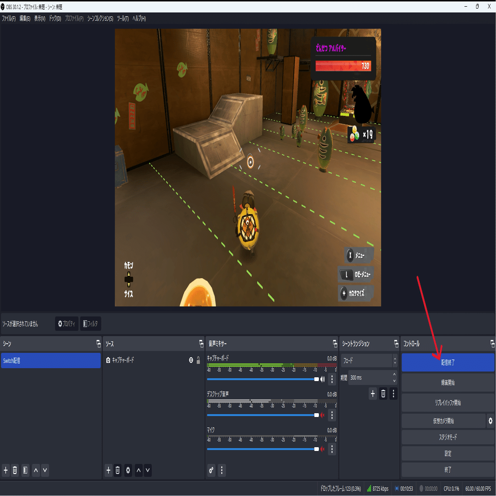This screenshot has height=496, width=496.
Task: Move source down in the list
Action: [x=148, y=470]
